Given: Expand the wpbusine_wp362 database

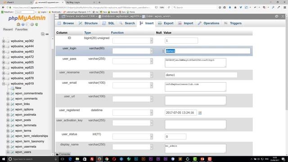Looking at the screenshot, I should (x=4, y=41).
